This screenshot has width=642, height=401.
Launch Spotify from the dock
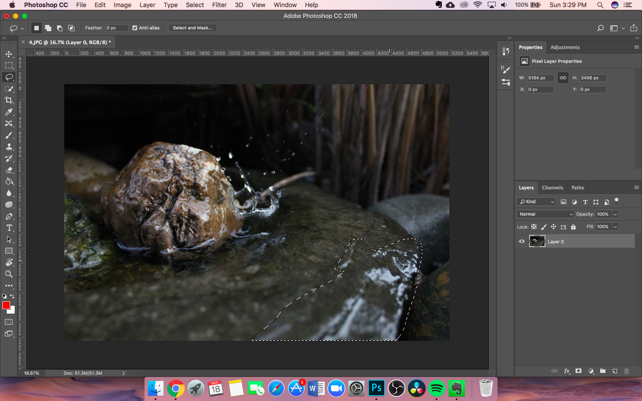click(x=436, y=389)
